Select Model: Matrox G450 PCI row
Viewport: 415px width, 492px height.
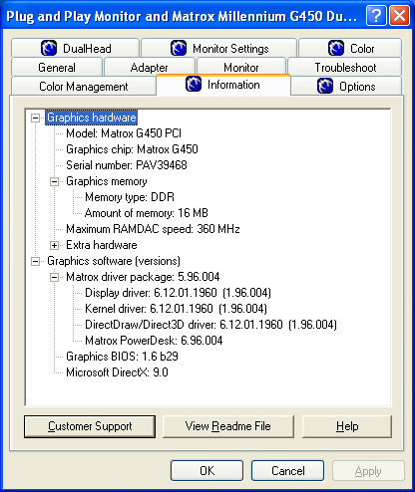coord(124,133)
